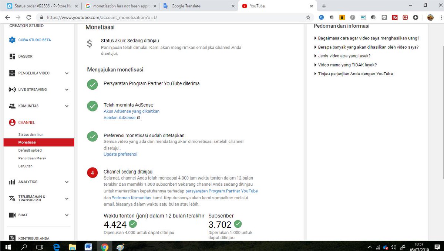
Task: Select Default upload menu item
Action: click(x=30, y=151)
